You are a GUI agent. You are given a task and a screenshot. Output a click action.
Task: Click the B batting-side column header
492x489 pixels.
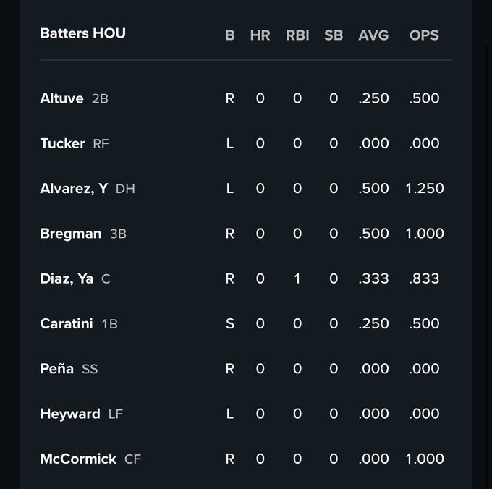tap(230, 35)
